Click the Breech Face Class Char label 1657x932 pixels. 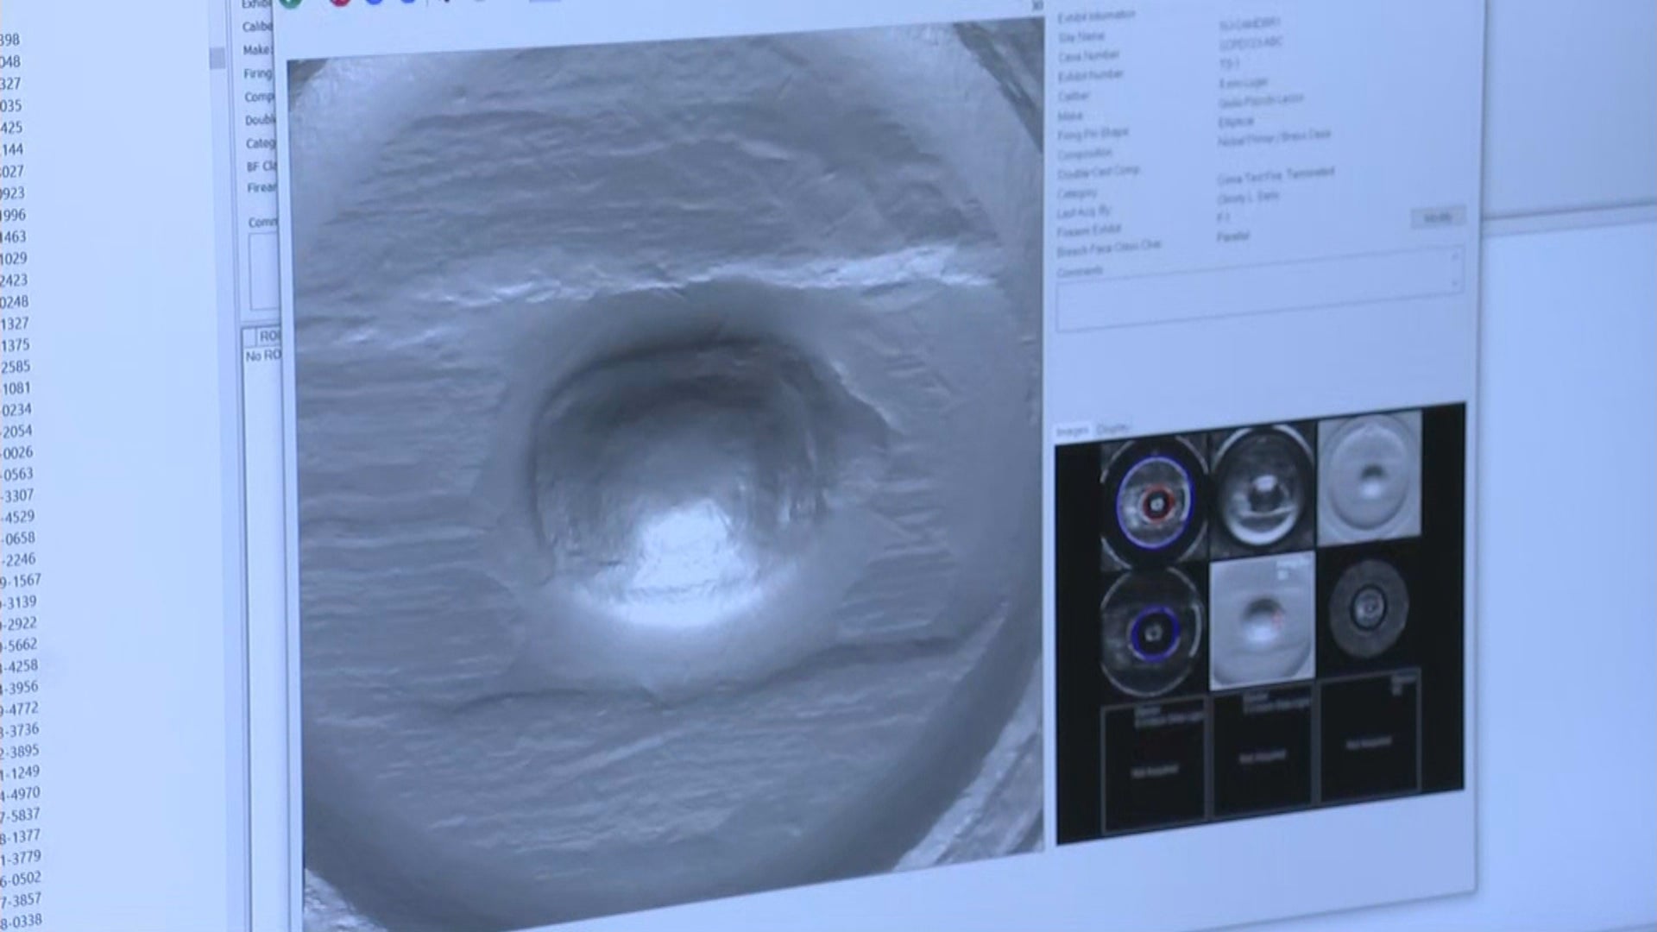tap(1109, 249)
